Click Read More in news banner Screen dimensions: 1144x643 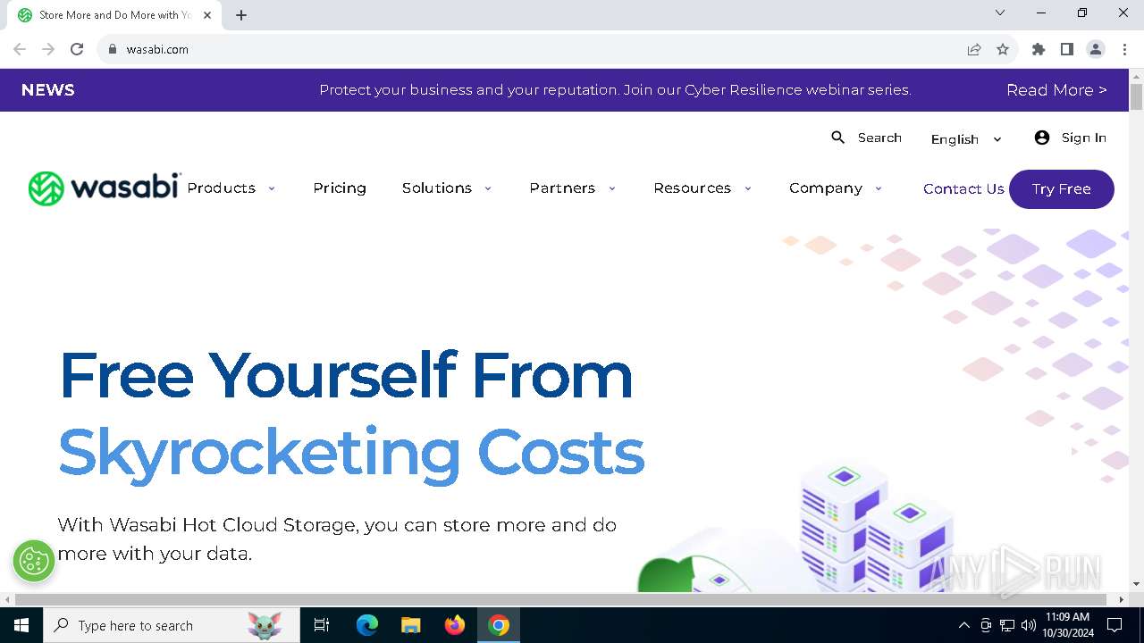[x=1056, y=90]
